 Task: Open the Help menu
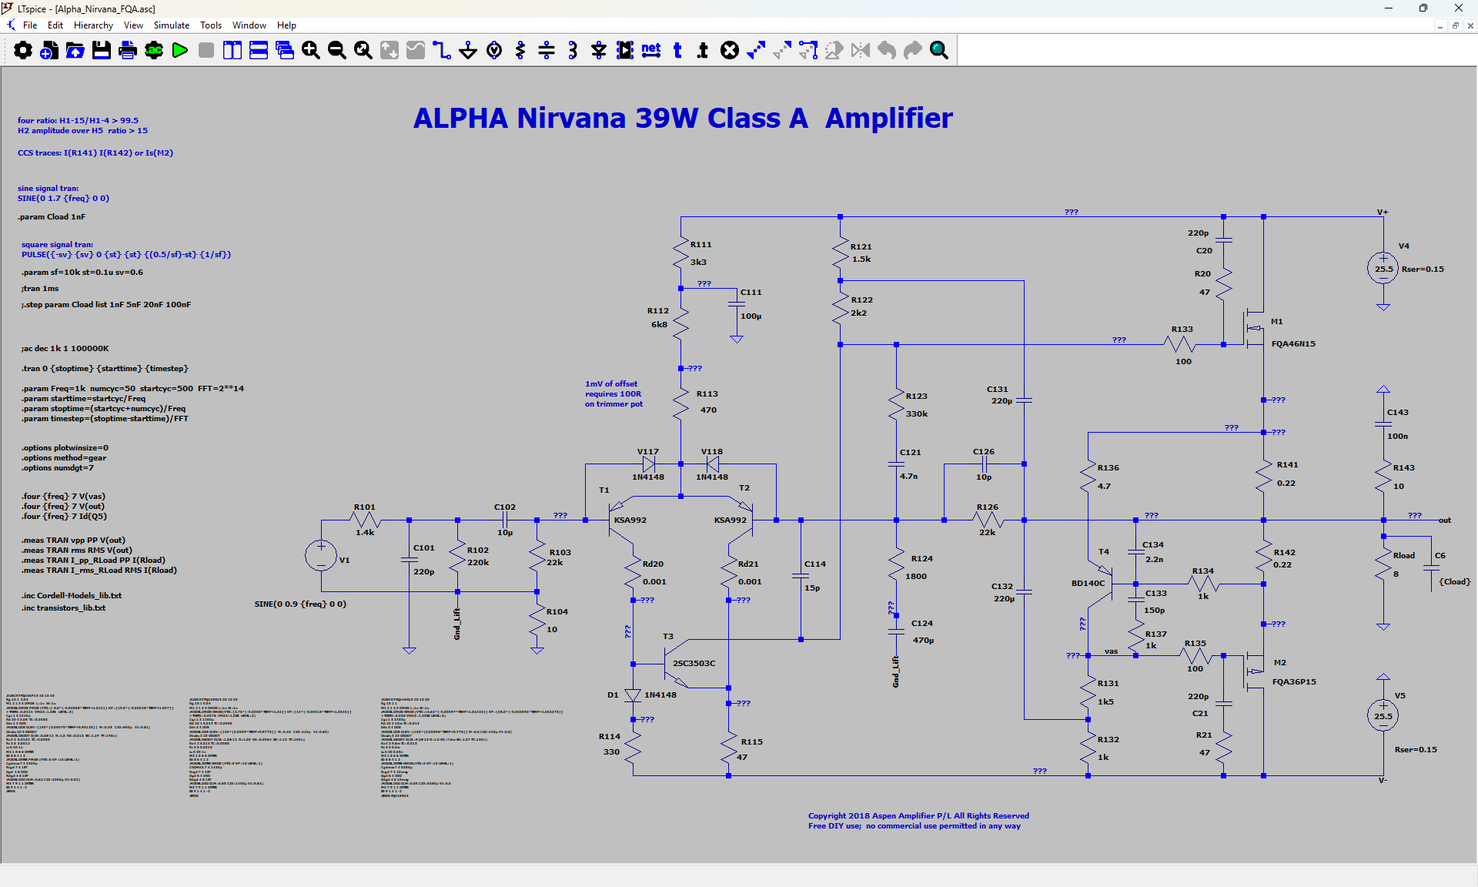point(286,25)
